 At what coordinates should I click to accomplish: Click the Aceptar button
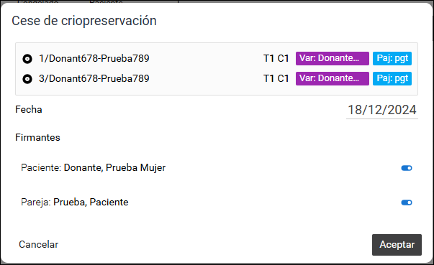[x=397, y=245]
